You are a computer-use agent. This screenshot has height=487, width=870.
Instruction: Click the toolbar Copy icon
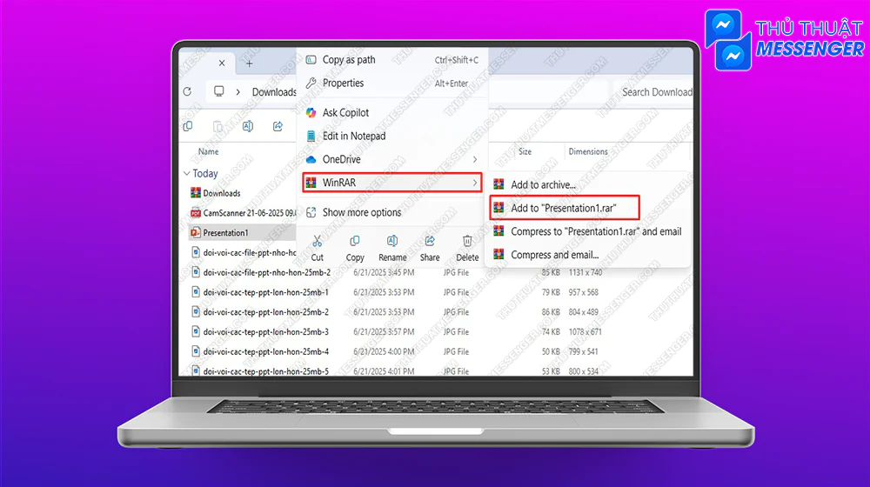[x=188, y=126]
